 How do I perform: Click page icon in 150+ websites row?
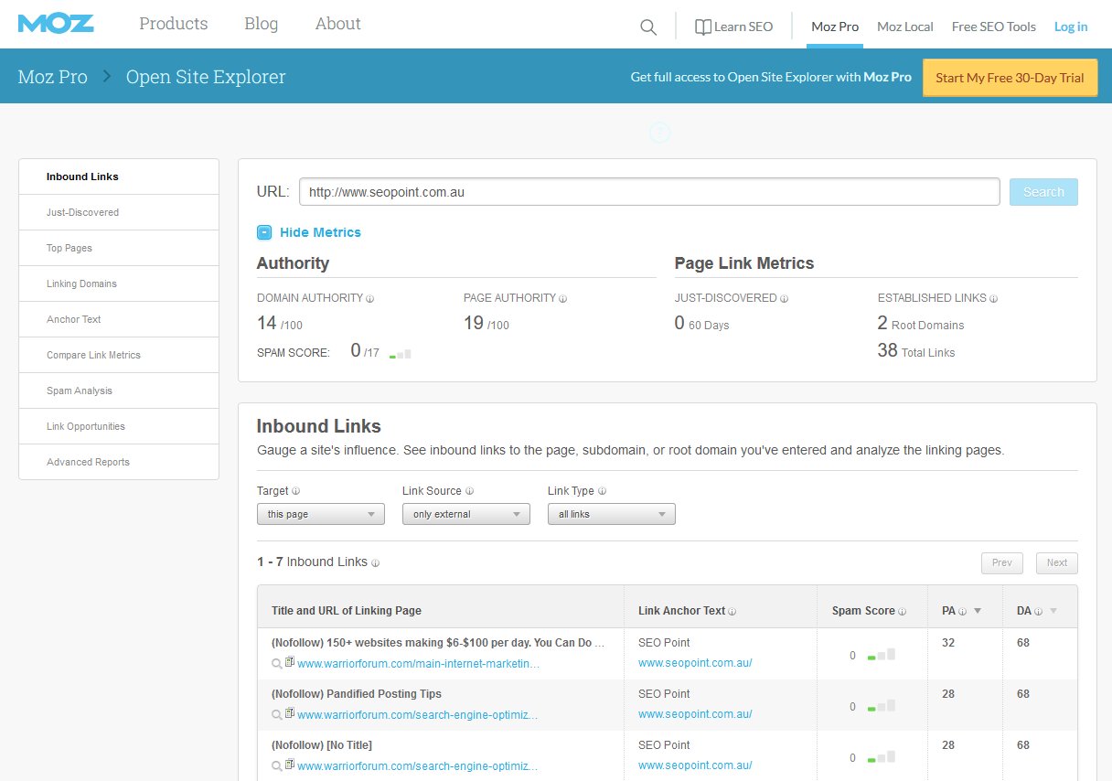[x=289, y=663]
